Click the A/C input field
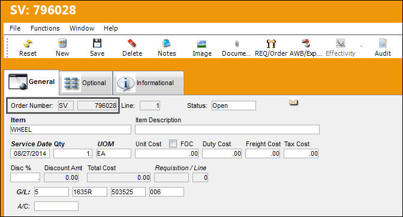Viewport: 403px width, 217px height. point(56,206)
